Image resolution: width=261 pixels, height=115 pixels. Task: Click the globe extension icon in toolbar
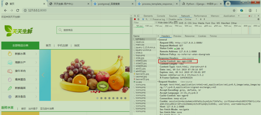pyautogui.click(x=242, y=10)
